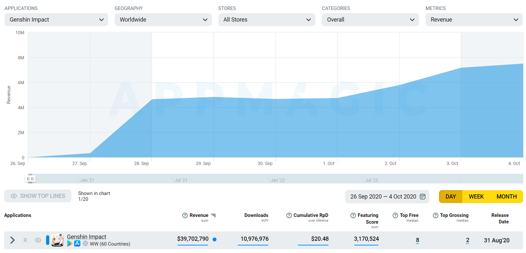
Task: Switch to DAY granularity
Action: click(x=451, y=197)
